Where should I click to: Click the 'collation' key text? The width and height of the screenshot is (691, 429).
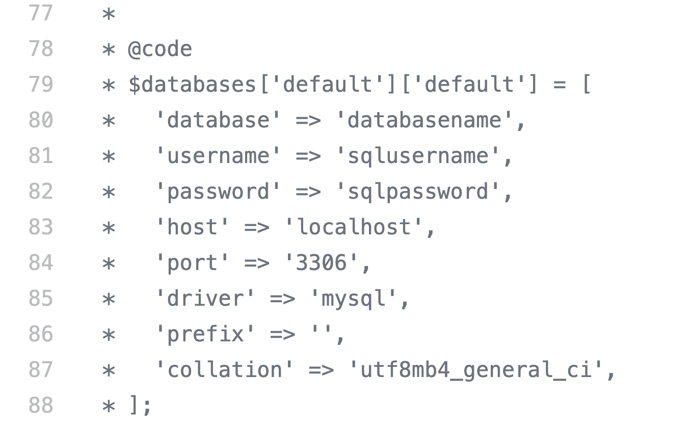[224, 370]
